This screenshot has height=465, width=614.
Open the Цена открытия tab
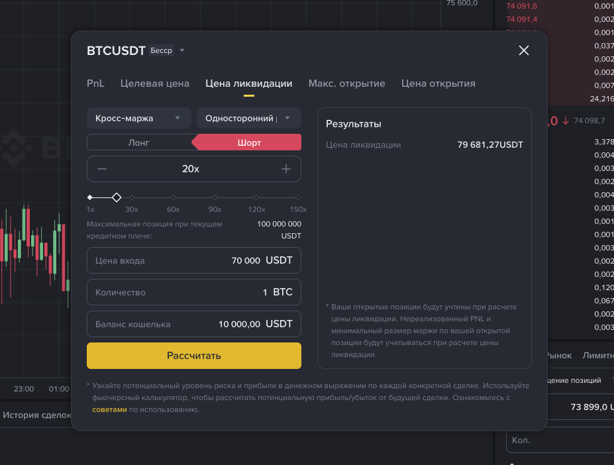pyautogui.click(x=438, y=83)
